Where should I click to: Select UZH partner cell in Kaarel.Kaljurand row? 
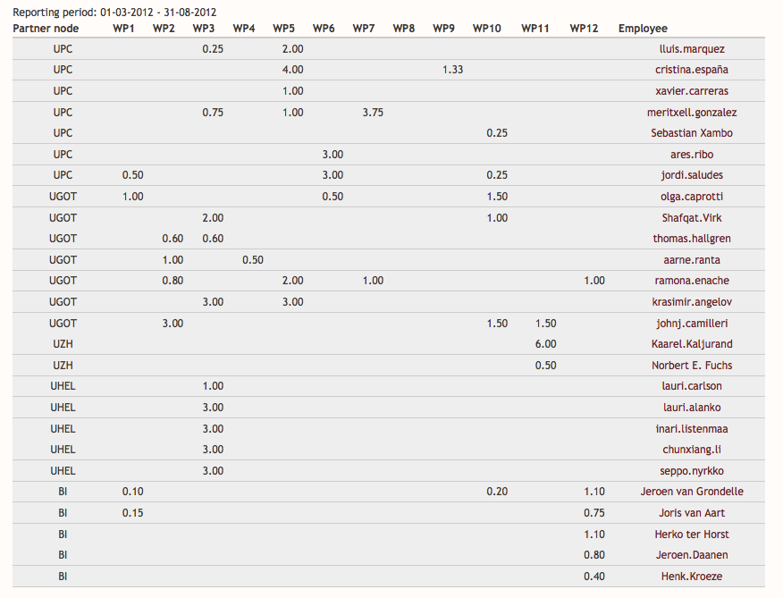[63, 344]
